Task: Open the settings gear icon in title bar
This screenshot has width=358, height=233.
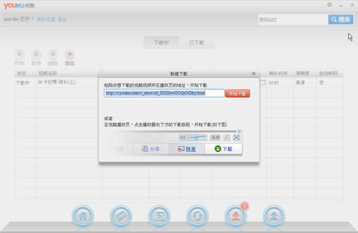Action: pos(329,5)
